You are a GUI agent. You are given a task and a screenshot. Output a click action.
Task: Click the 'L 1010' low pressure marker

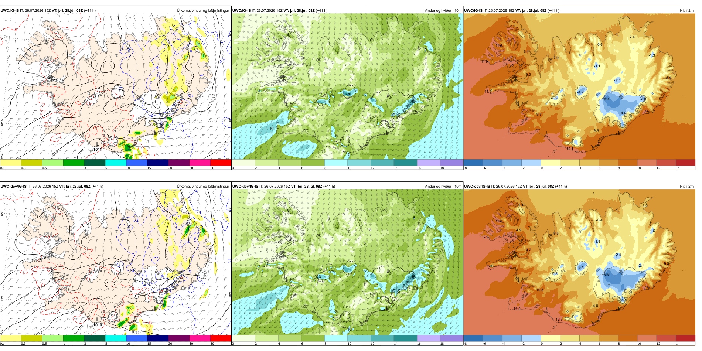[97, 322]
